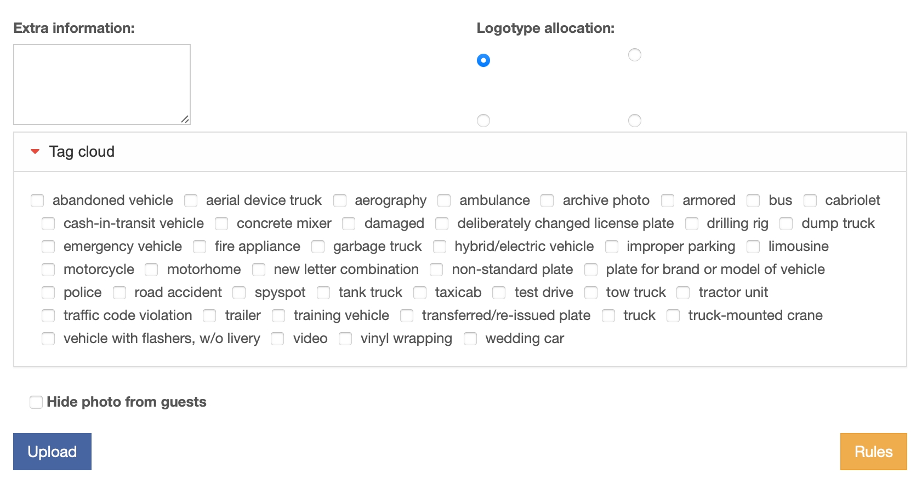Click the Upload button
The image size is (922, 485).
[52, 452]
